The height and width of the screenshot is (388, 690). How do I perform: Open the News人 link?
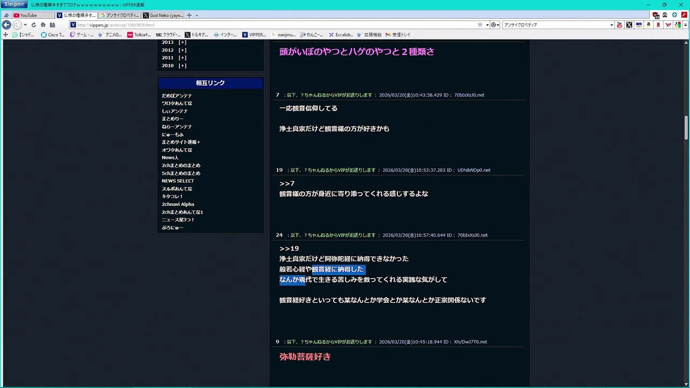170,157
